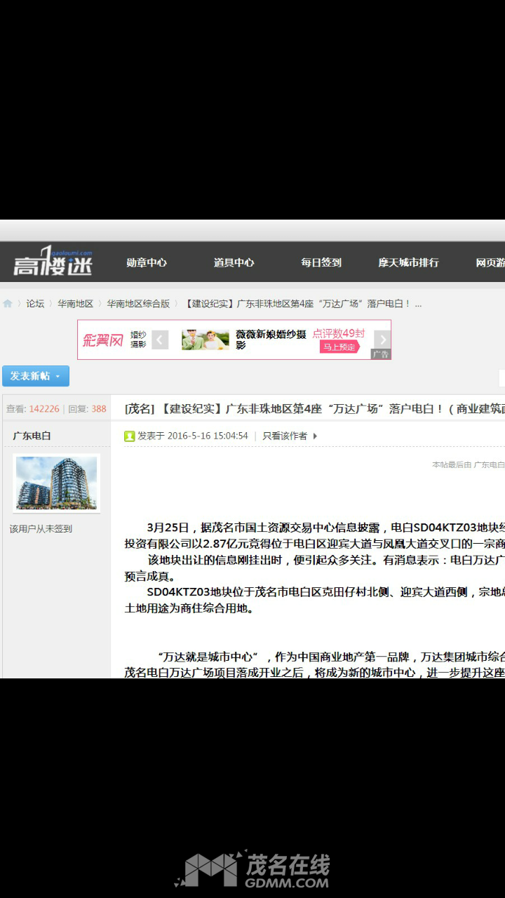Open the 勋章中心 menu item
Screen dimensions: 505x898
147,262
